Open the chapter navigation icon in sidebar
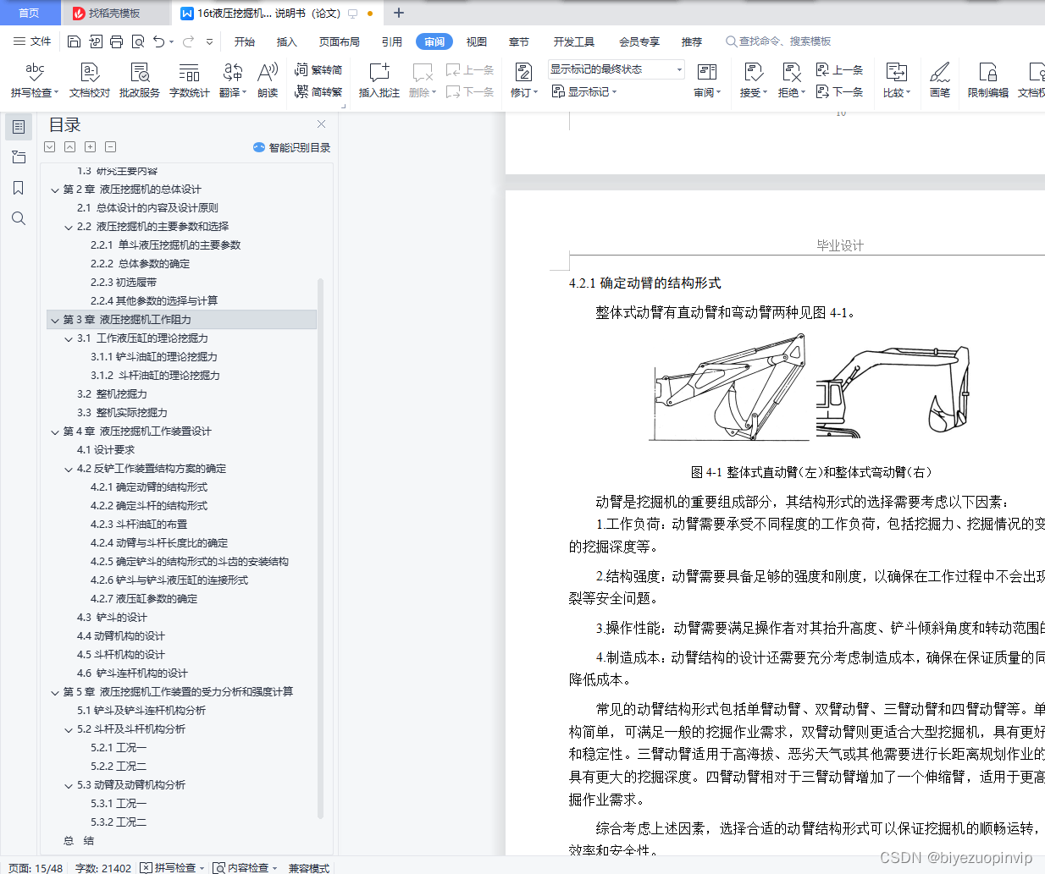1045x874 pixels. tap(19, 157)
